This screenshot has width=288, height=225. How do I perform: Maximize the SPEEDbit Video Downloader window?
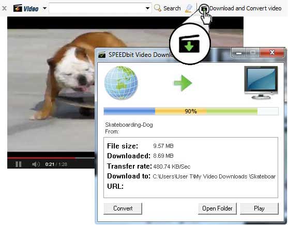[x=253, y=53]
